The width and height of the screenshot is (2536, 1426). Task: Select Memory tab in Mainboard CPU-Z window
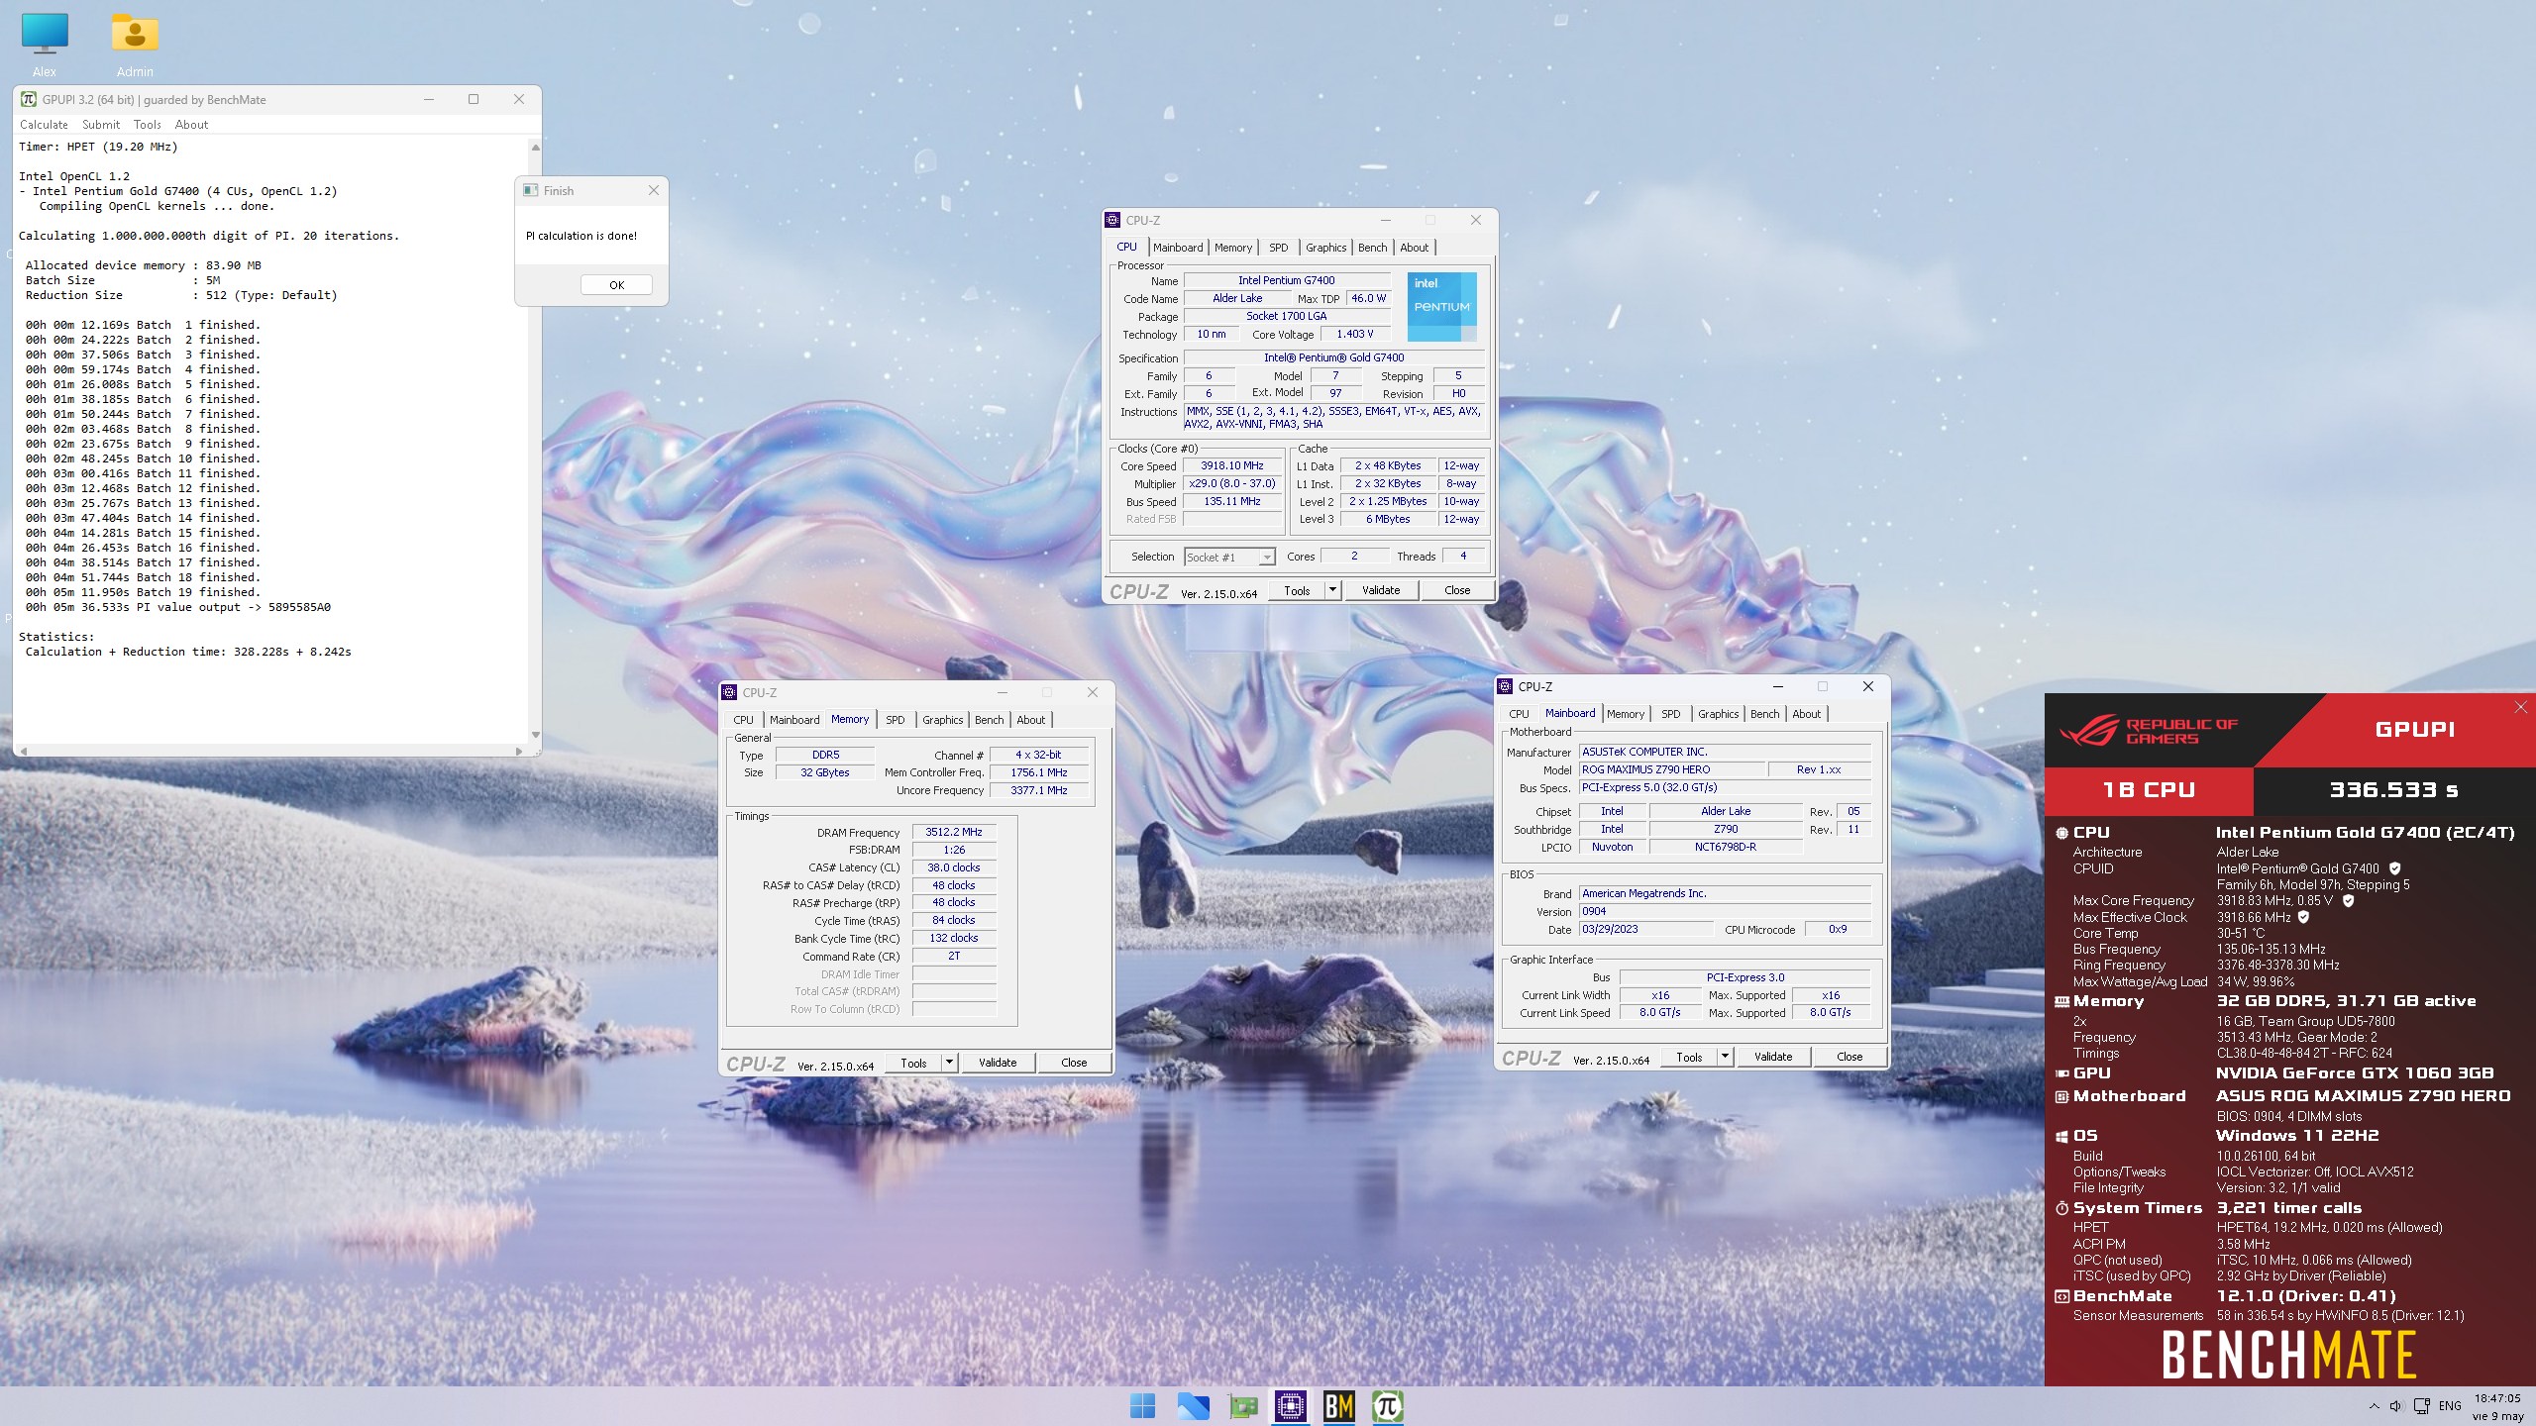coord(1626,714)
